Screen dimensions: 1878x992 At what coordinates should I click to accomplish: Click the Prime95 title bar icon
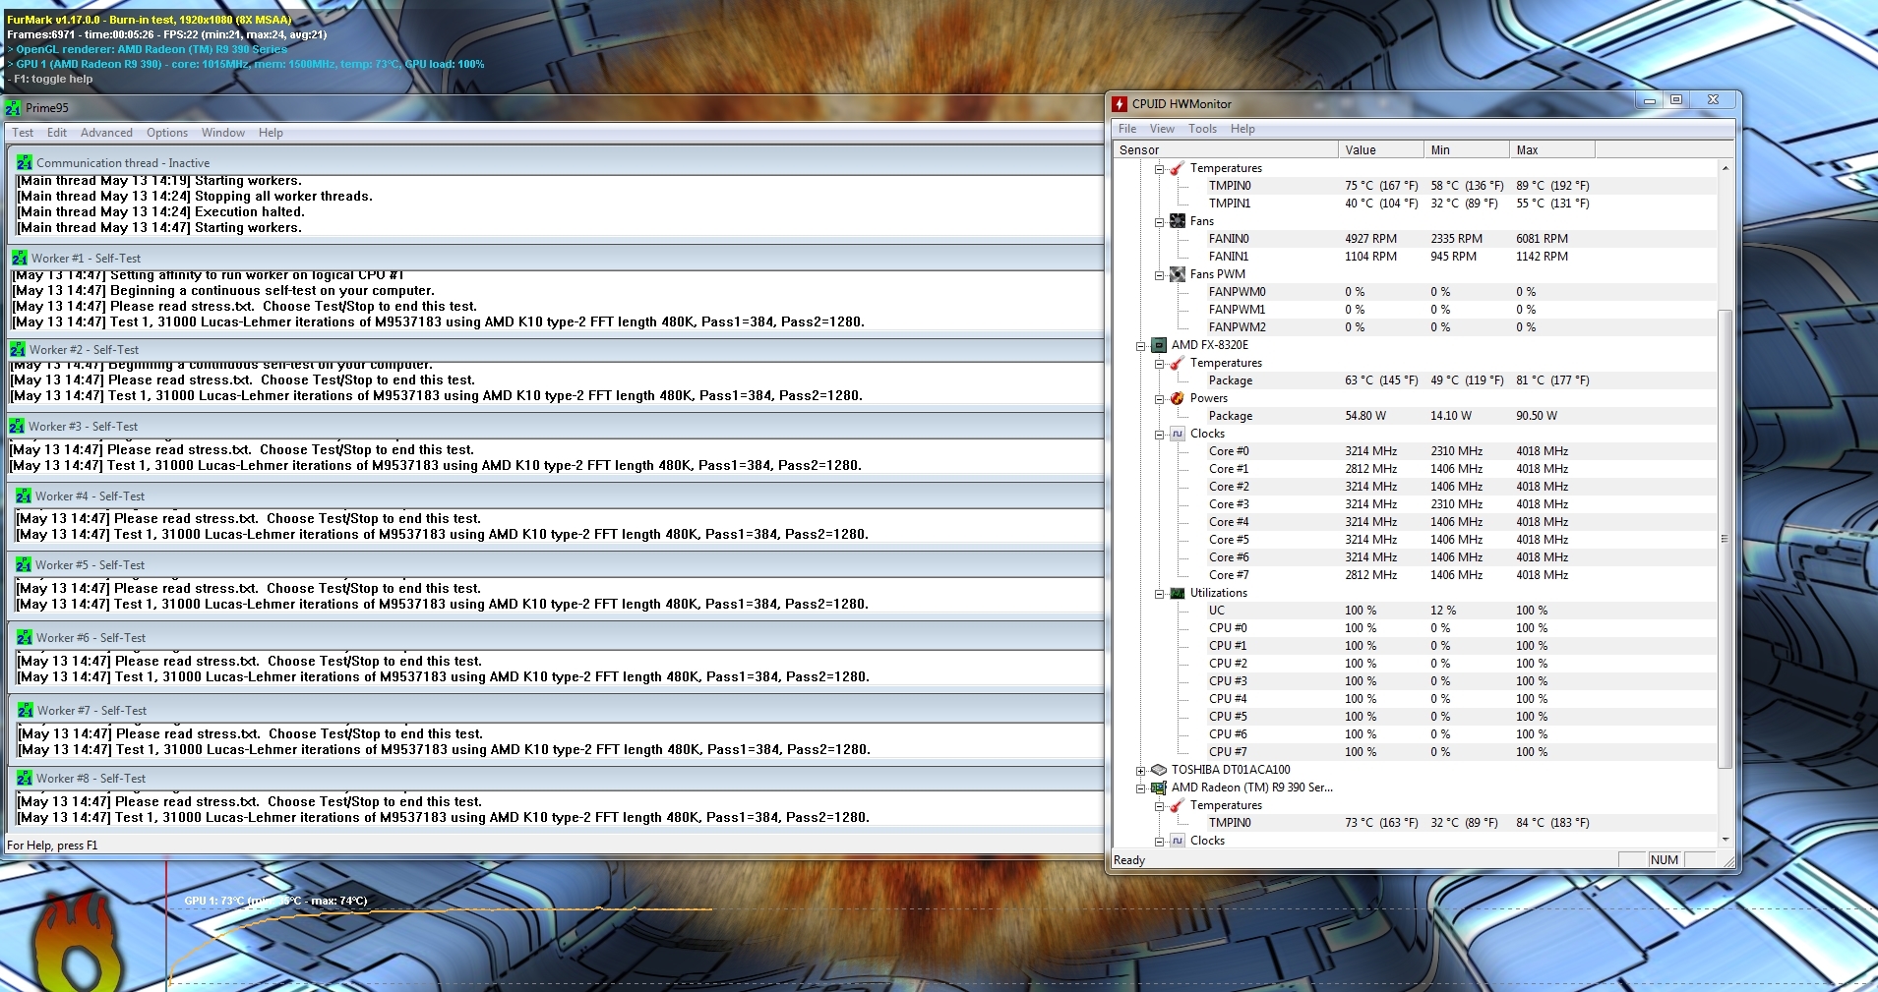coord(13,108)
